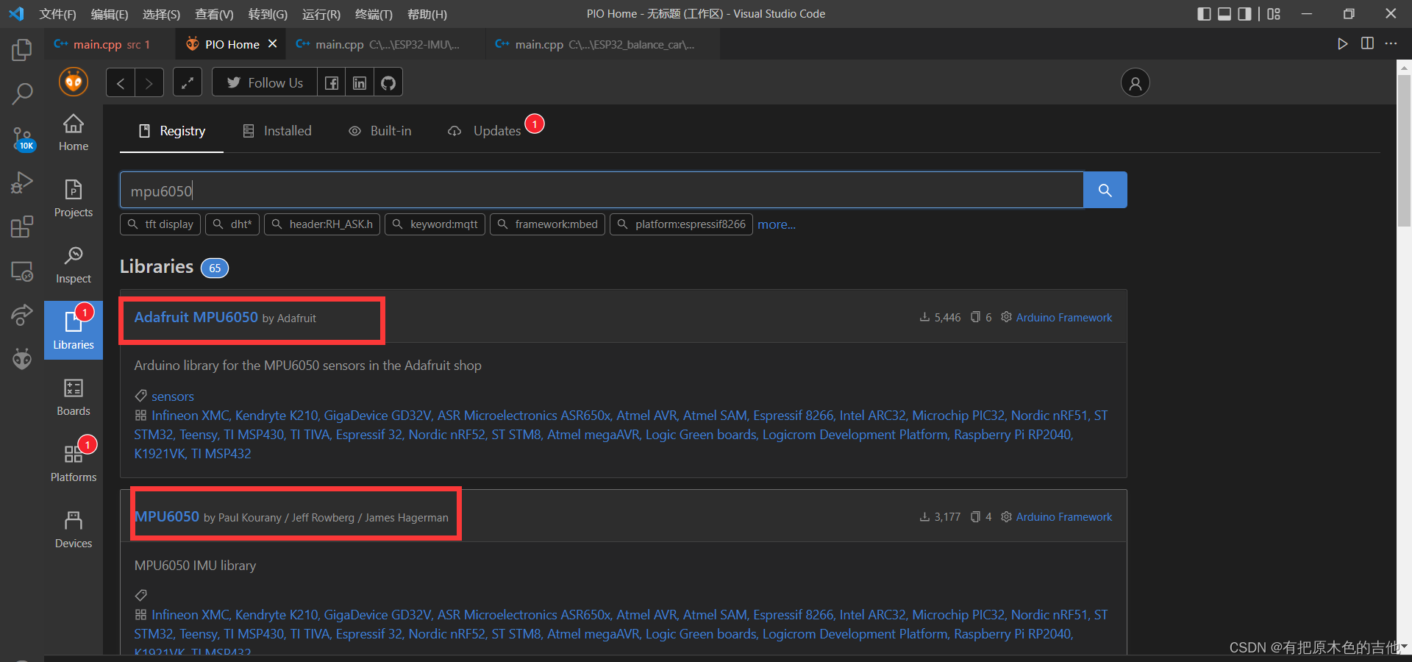Click the 'tft display' search suggestion
1412x662 pixels.
[160, 224]
